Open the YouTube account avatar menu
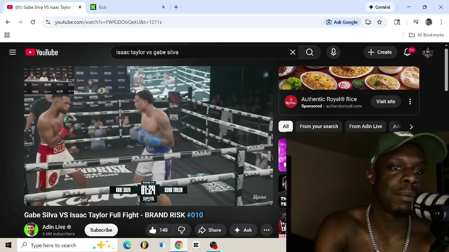The height and width of the screenshot is (252, 449). pyautogui.click(x=427, y=52)
